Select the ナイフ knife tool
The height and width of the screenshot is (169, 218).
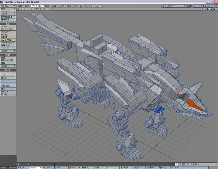[x=8, y=75]
